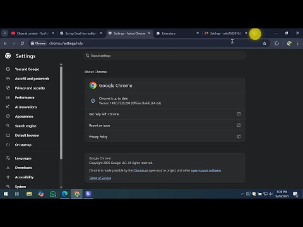Click the Accessibility figure icon in sidebar
Viewport: 303px width, 227px height.
point(8,177)
